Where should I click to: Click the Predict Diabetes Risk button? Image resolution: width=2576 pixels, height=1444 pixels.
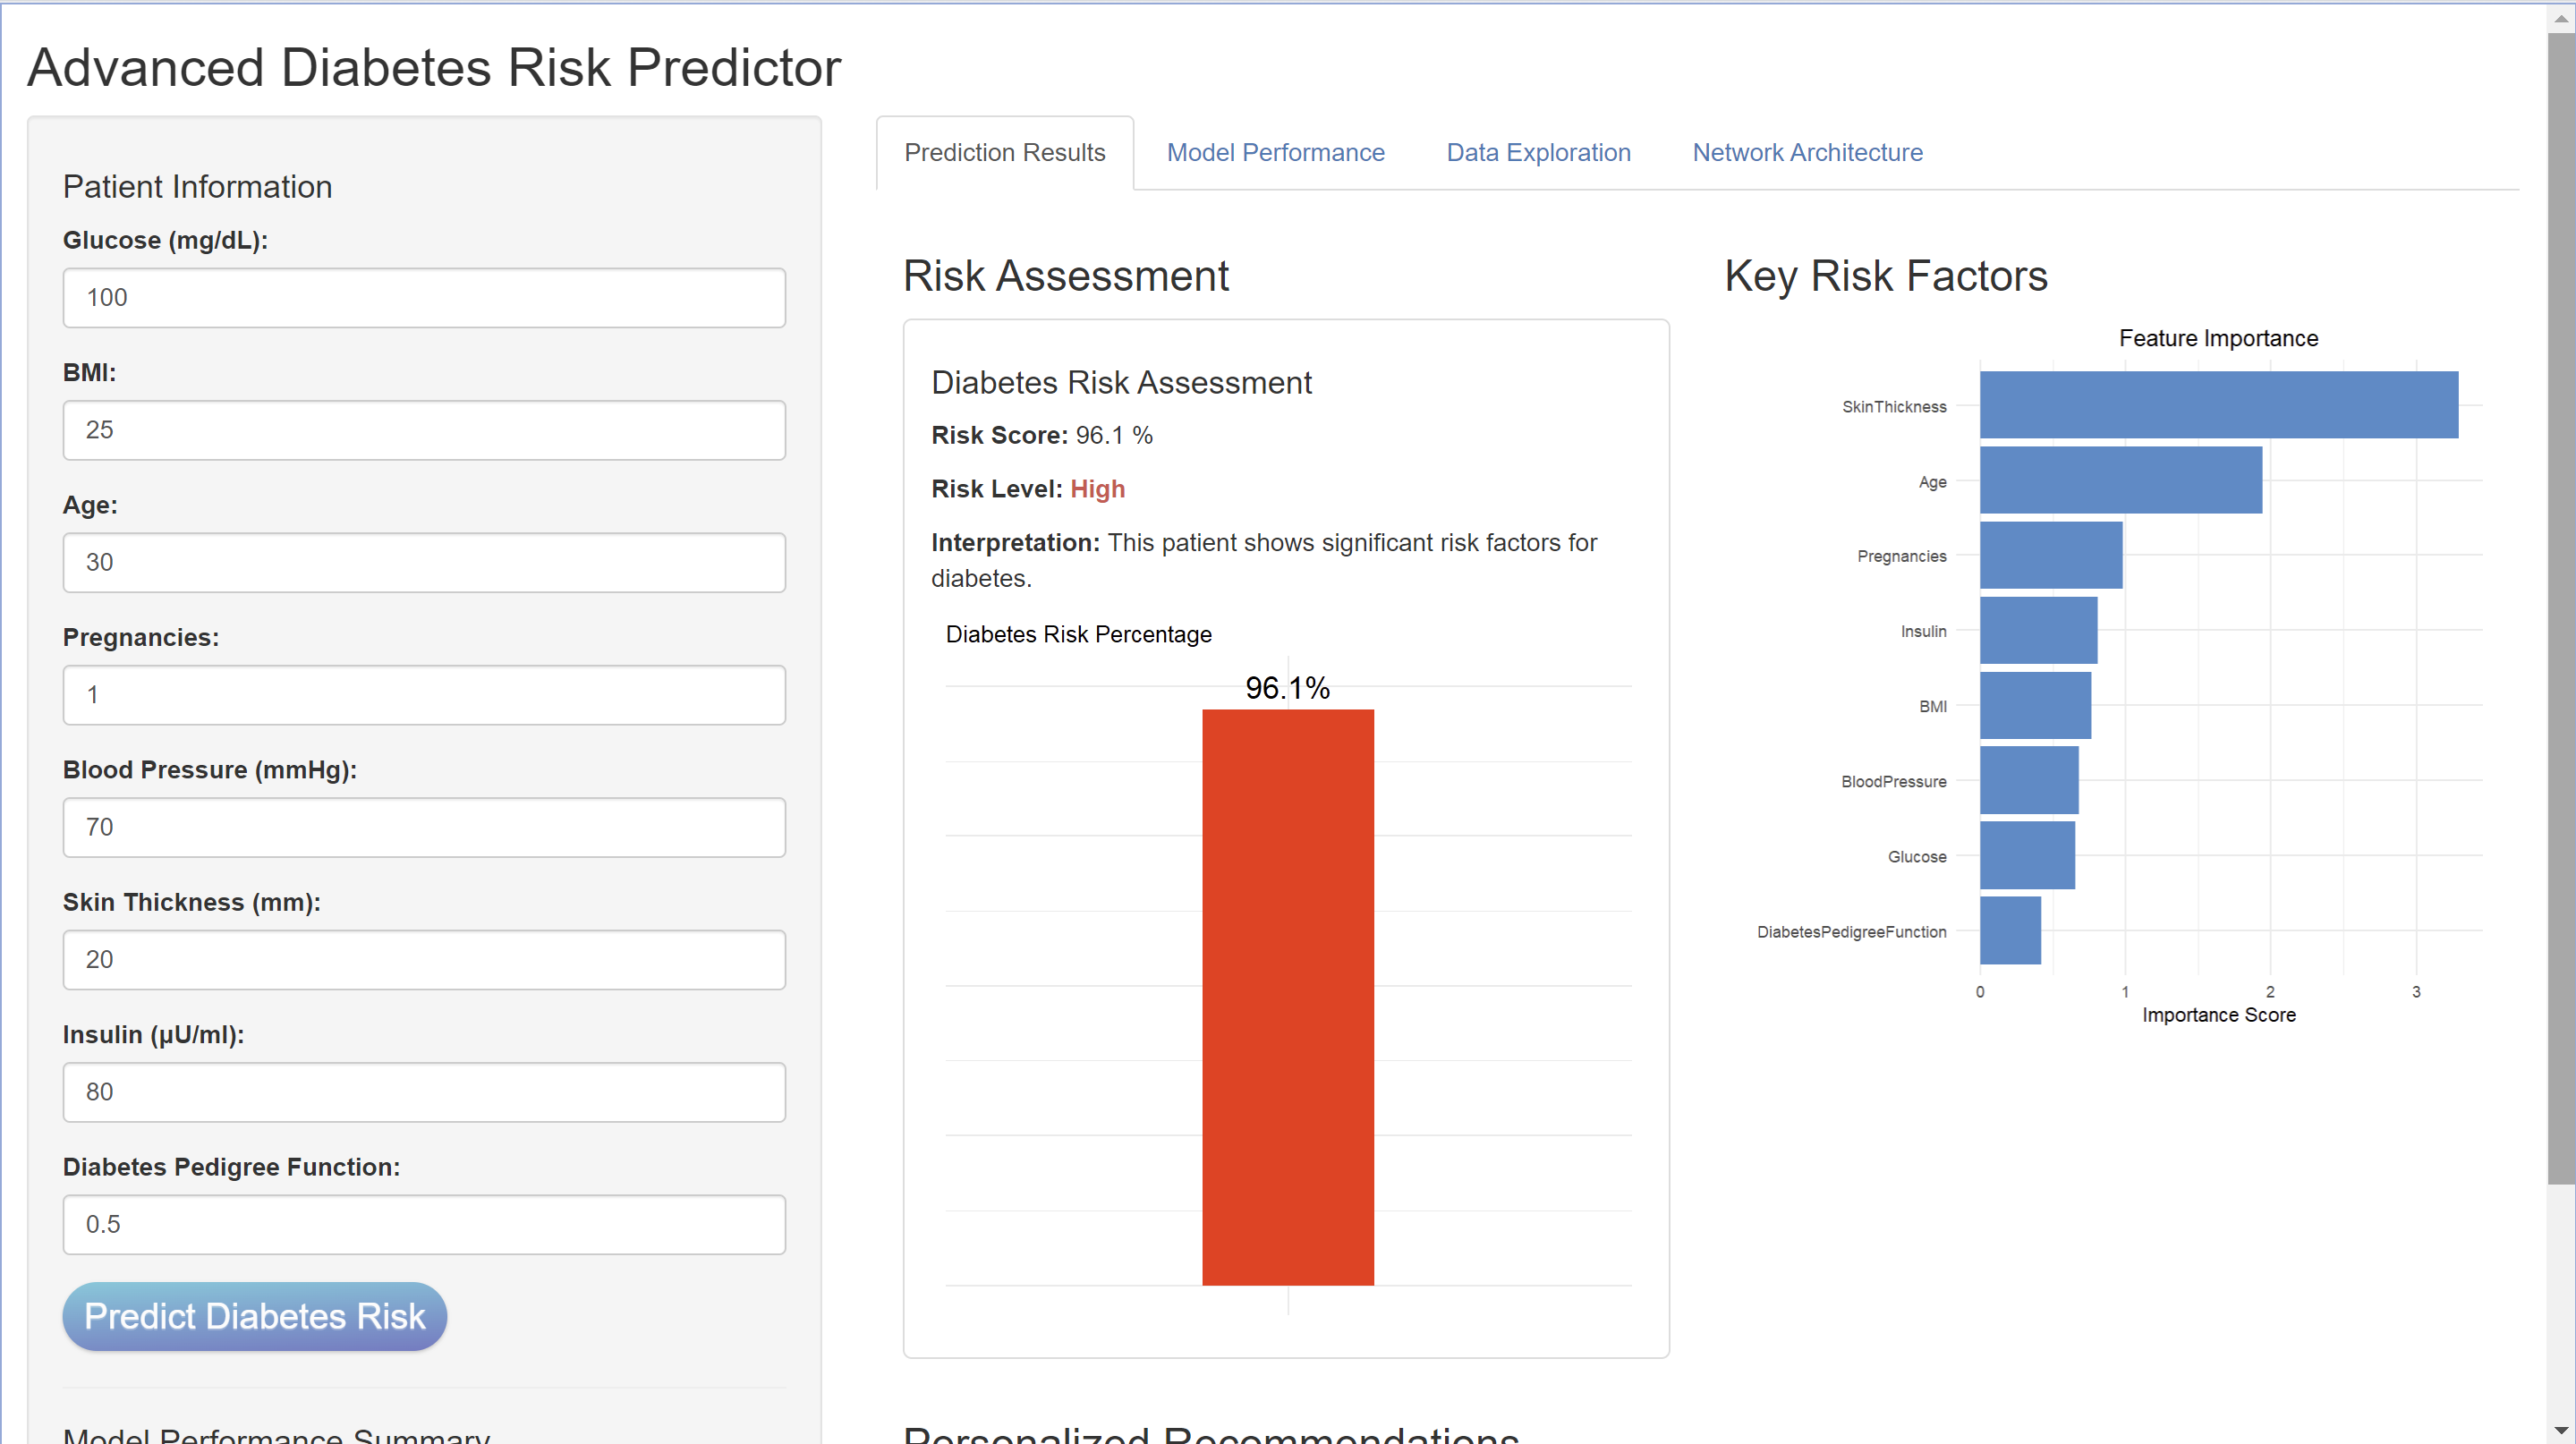(x=254, y=1316)
